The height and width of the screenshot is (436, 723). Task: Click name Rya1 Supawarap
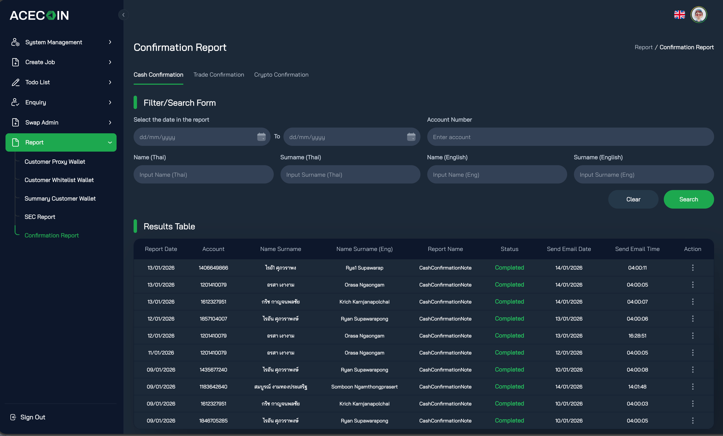coord(364,268)
